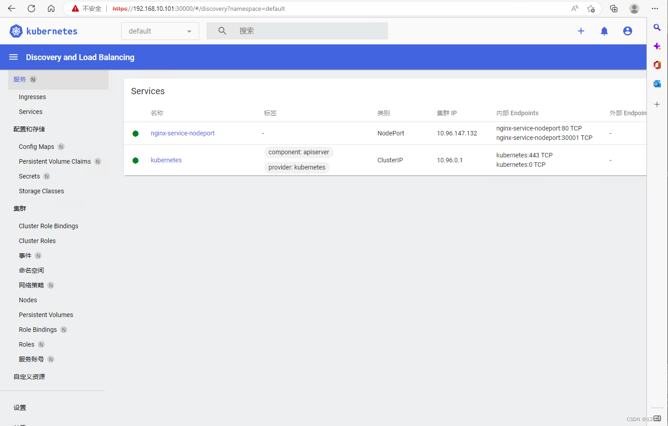668x426 pixels.
Task: Open Outlook icon in Edge sidebar
Action: coord(657,84)
